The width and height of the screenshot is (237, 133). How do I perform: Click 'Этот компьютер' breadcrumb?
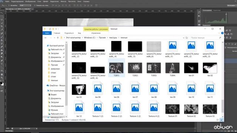tap(73, 38)
